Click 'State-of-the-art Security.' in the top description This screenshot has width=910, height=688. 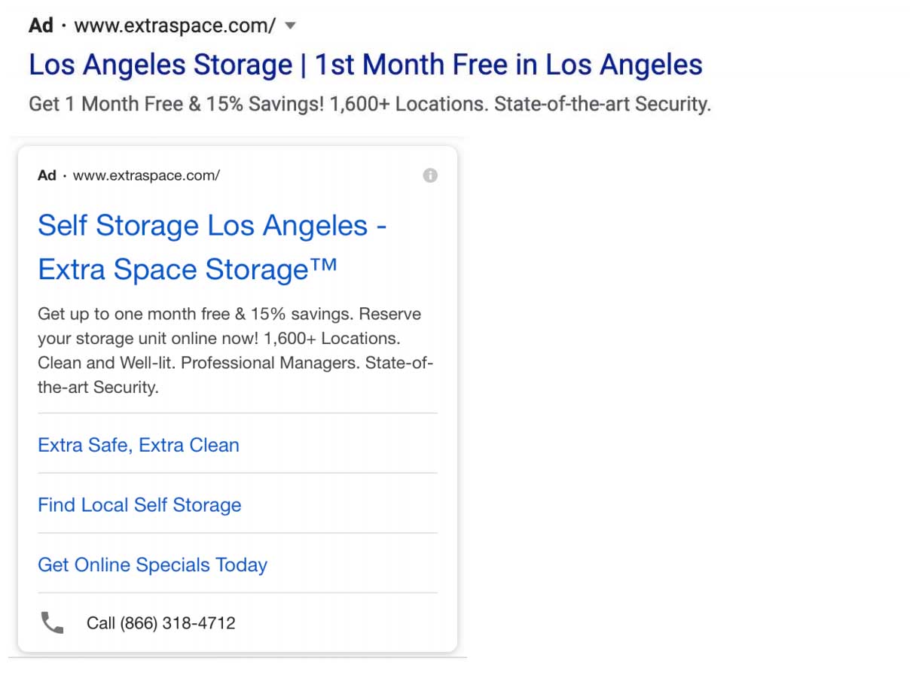click(x=603, y=104)
